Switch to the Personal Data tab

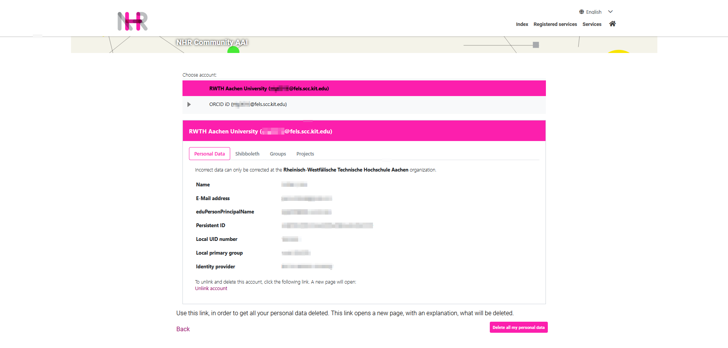click(x=209, y=154)
